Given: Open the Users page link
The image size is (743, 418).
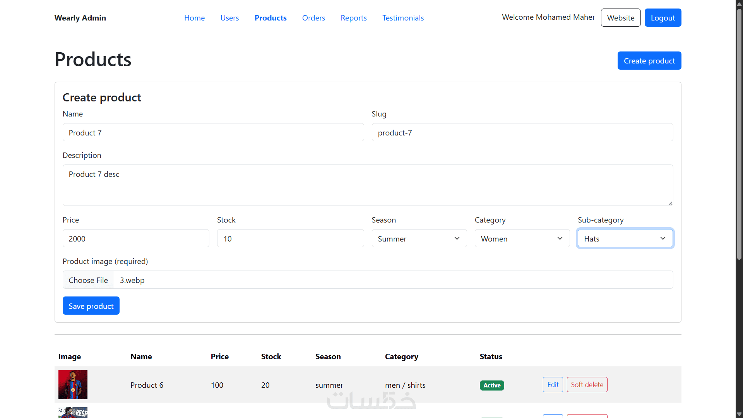Looking at the screenshot, I should 229,18.
